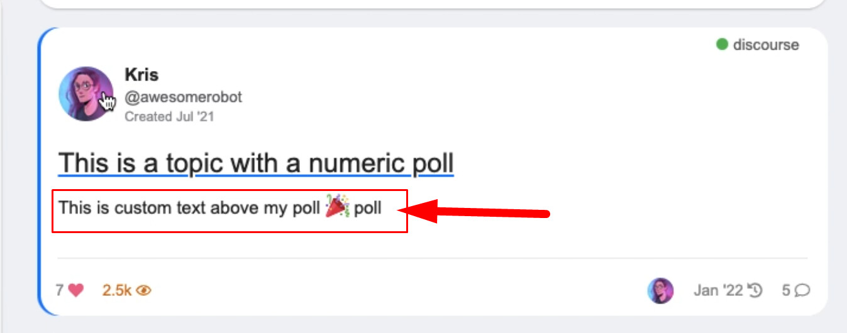Click the @awesomerobot username
847x333 pixels.
point(183,97)
